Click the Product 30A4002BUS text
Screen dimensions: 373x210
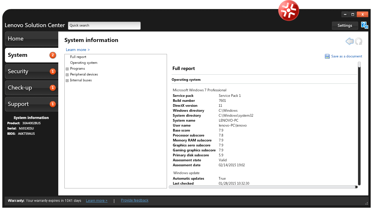24,123
